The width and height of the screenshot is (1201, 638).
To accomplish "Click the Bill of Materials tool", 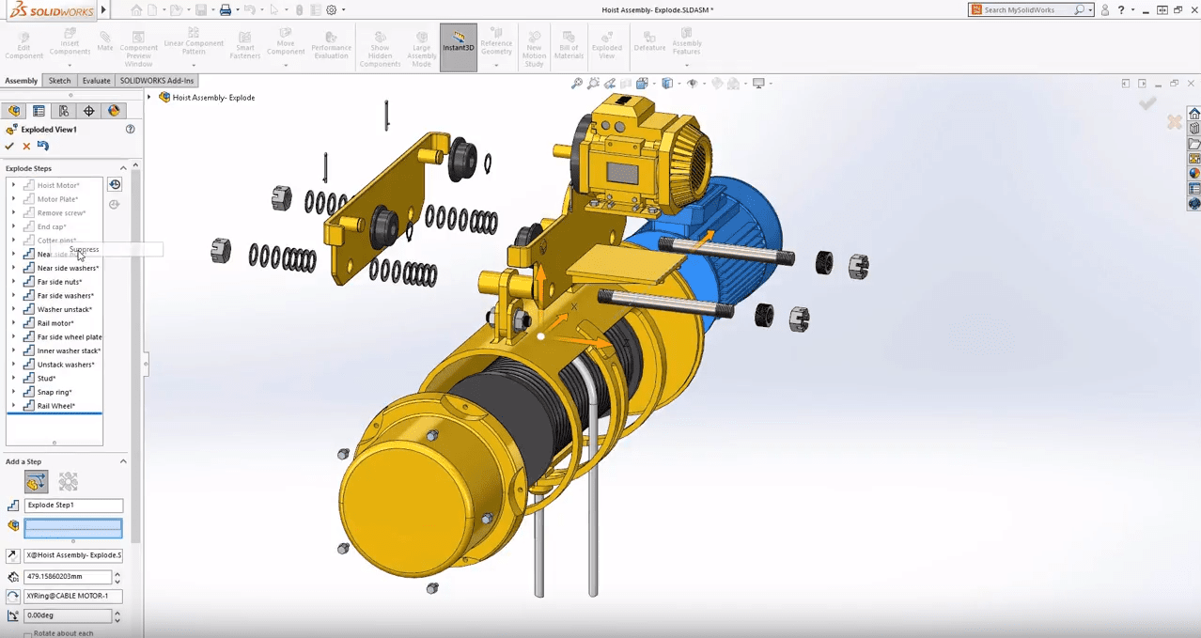I will coord(569,45).
